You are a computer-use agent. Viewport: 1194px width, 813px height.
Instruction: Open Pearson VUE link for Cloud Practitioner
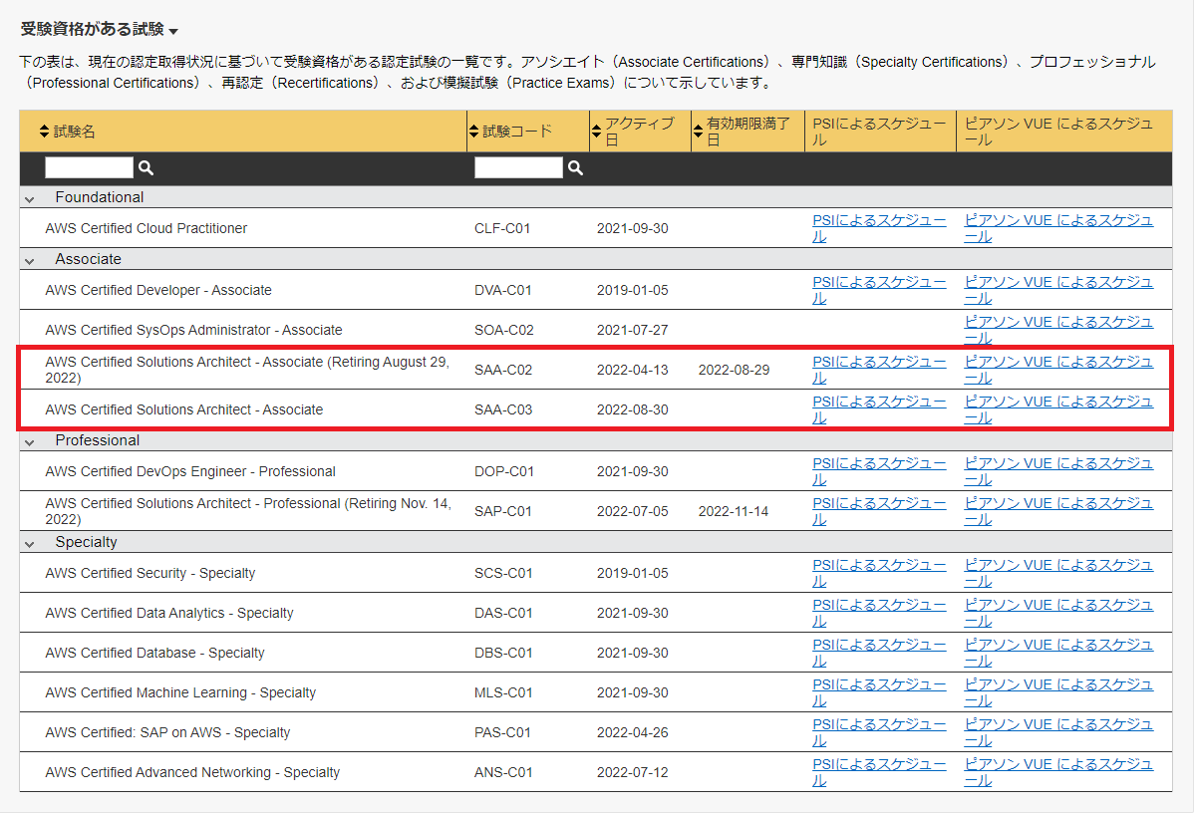1058,228
